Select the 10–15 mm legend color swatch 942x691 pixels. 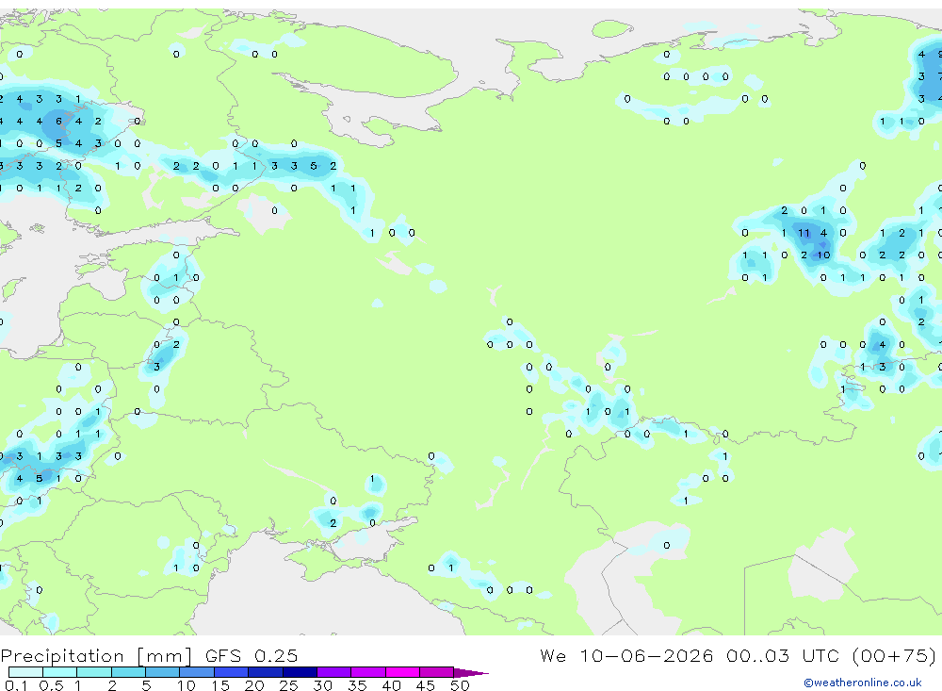pyautogui.click(x=197, y=672)
